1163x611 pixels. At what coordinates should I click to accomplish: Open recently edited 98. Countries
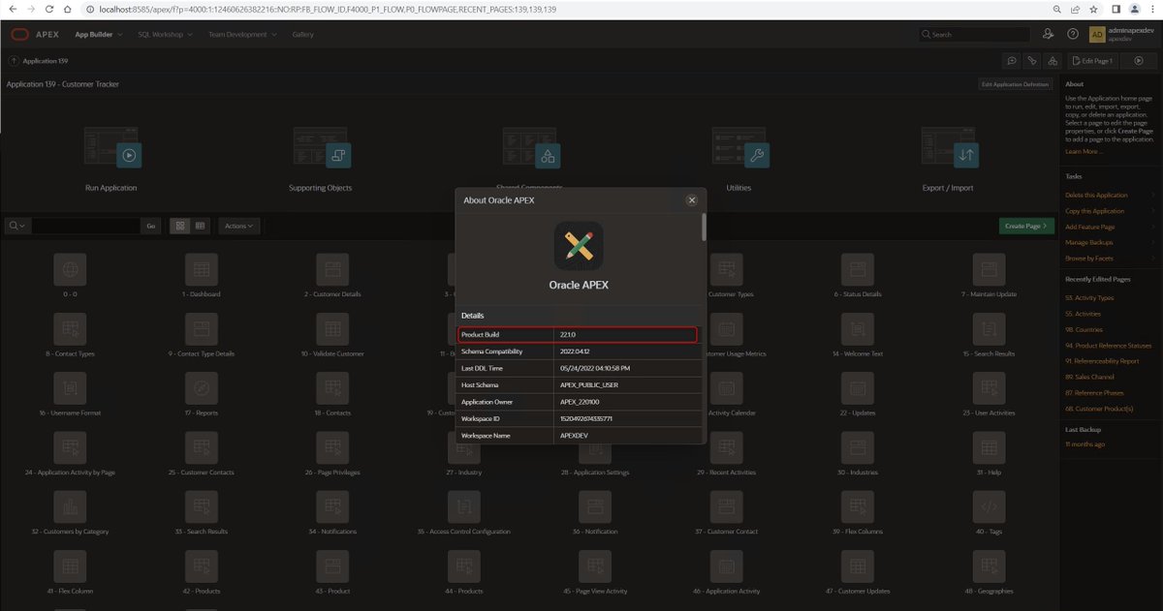coord(1084,329)
